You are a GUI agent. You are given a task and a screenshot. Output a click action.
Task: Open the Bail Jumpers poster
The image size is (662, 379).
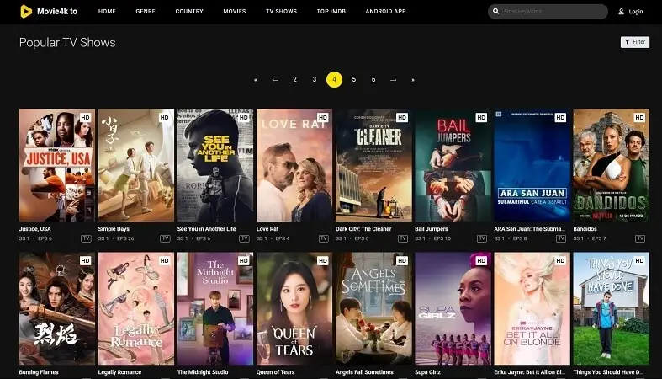(453, 165)
